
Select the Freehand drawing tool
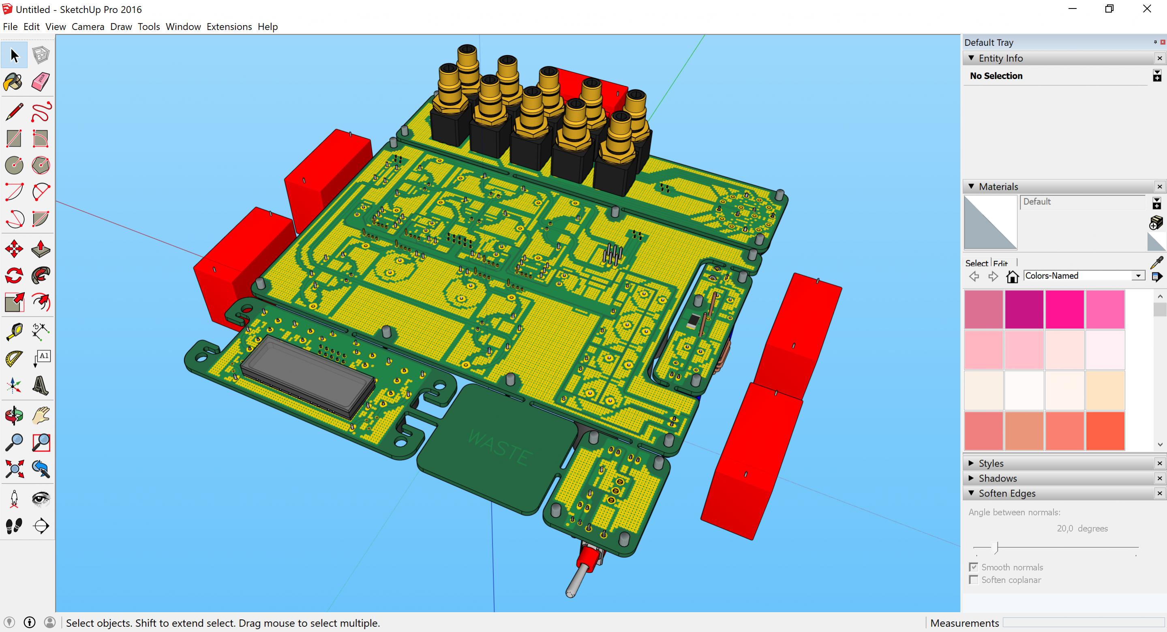[x=41, y=112]
